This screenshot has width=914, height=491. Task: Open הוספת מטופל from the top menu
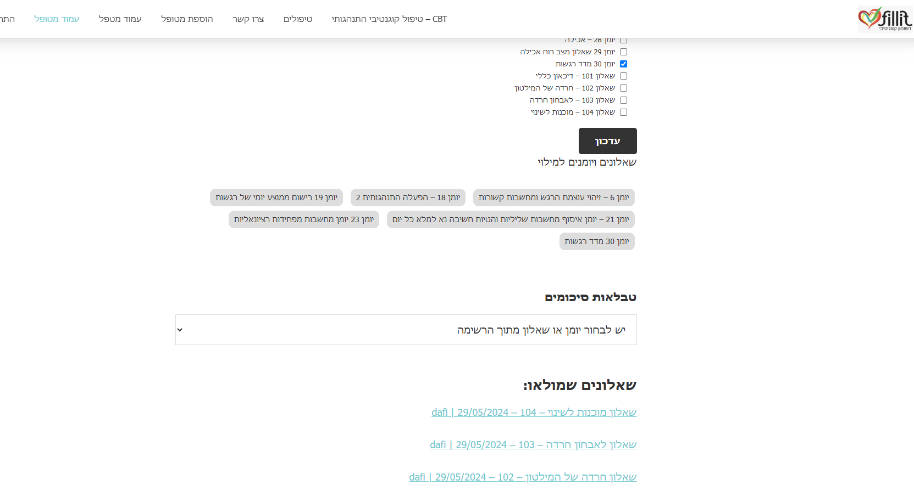[187, 19]
